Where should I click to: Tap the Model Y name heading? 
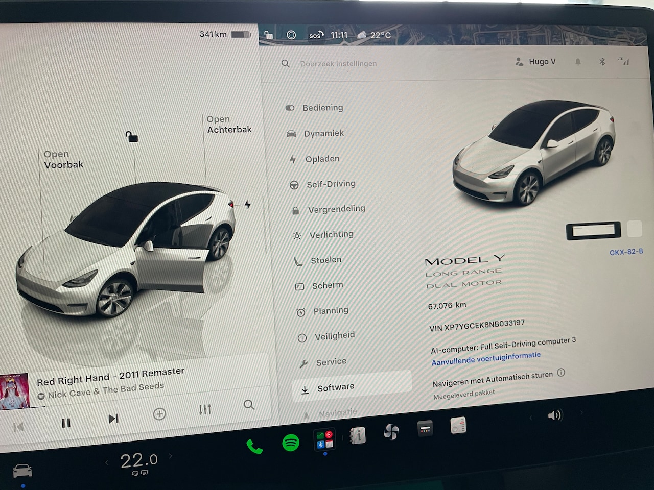(x=465, y=260)
